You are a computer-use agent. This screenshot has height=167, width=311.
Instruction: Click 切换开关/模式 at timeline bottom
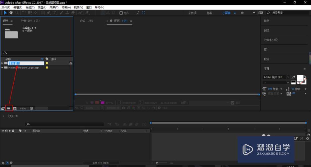[x=100, y=163]
